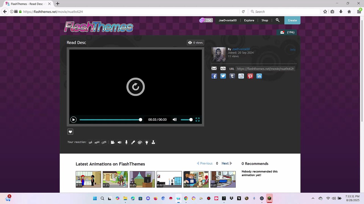Mute the video player's speaker icon
The height and width of the screenshot is (204, 364).
pyautogui.click(x=175, y=120)
